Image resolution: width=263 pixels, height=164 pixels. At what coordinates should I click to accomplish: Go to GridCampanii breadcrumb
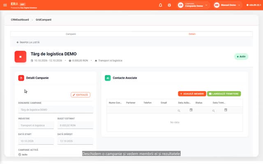point(44,20)
